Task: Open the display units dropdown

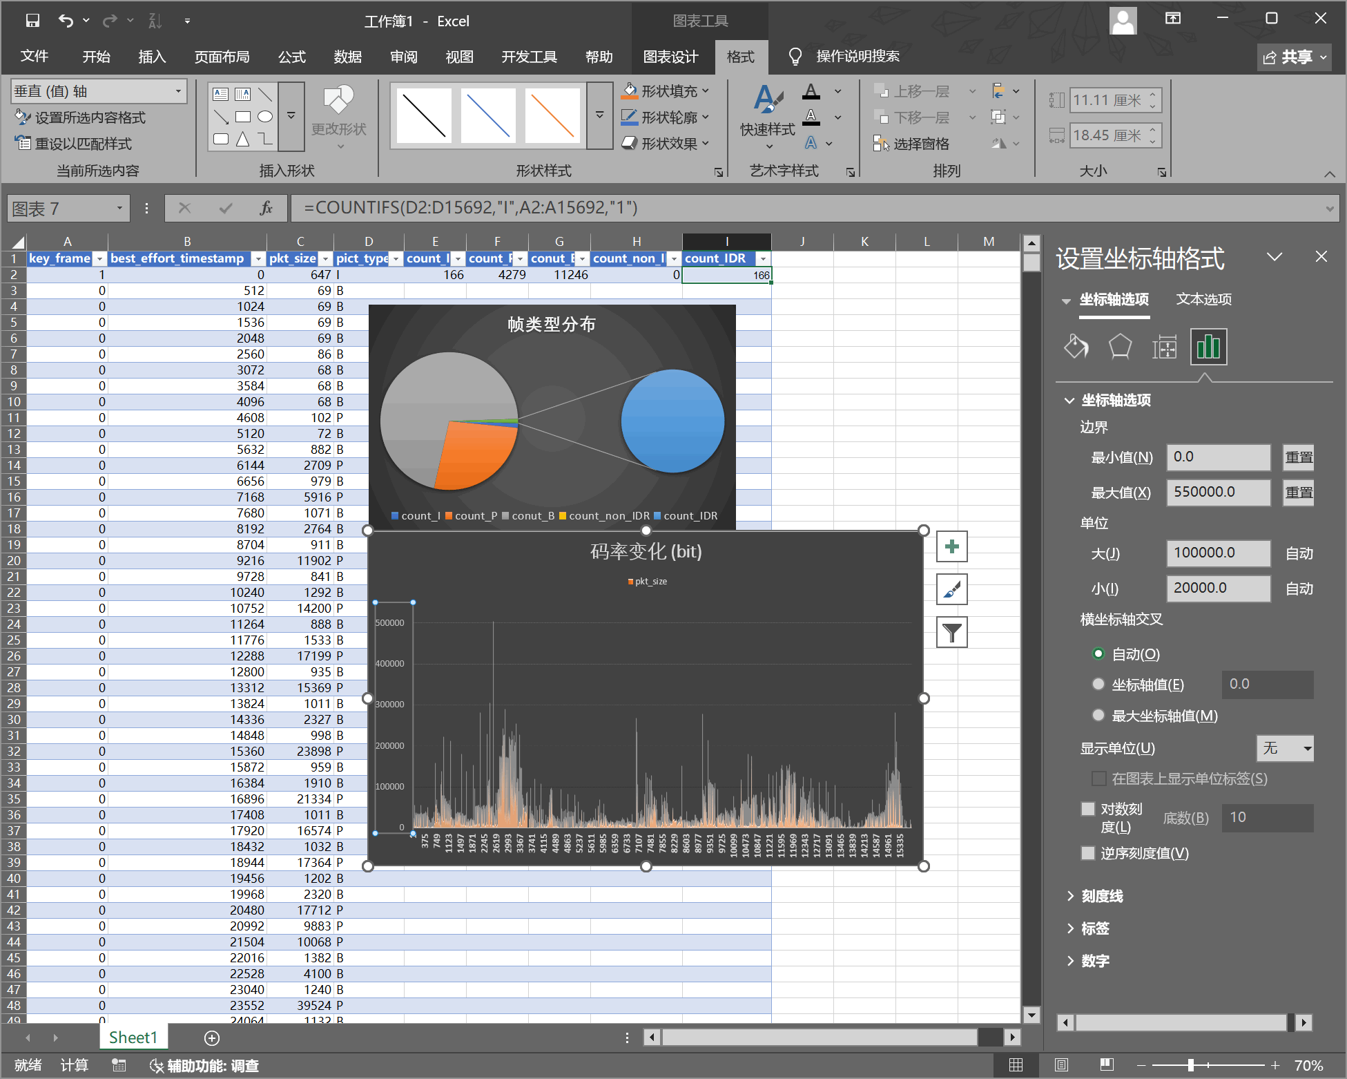Action: (x=1284, y=748)
